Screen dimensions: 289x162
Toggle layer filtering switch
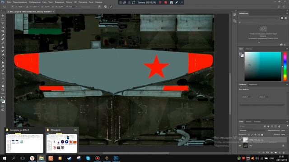click(287, 126)
